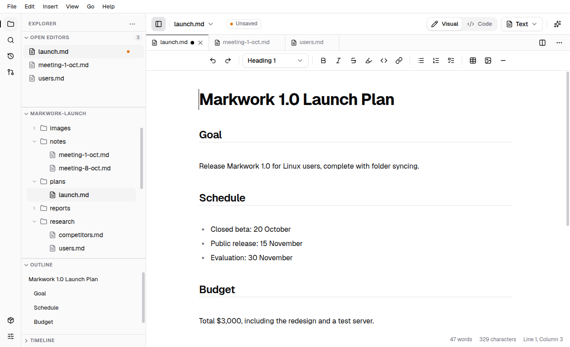Image resolution: width=570 pixels, height=347 pixels.
Task: Open the Heading 1 style dropdown
Action: coord(276,61)
